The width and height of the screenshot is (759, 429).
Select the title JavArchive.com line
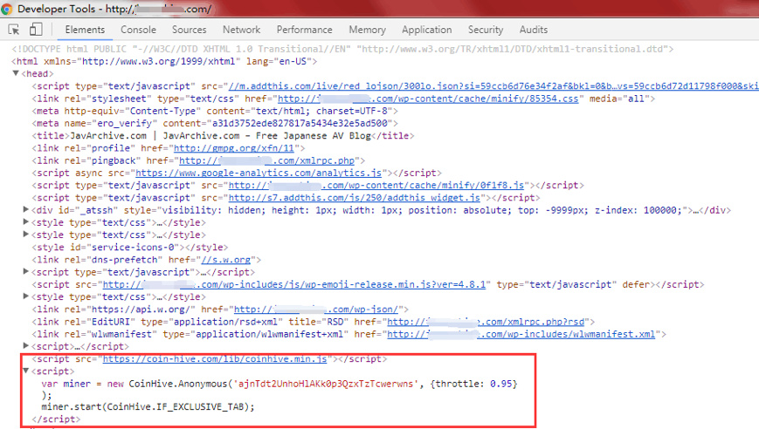click(223, 136)
